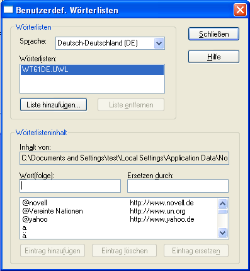Click the window icon in title bar
The width and height of the screenshot is (250, 271).
8,9
